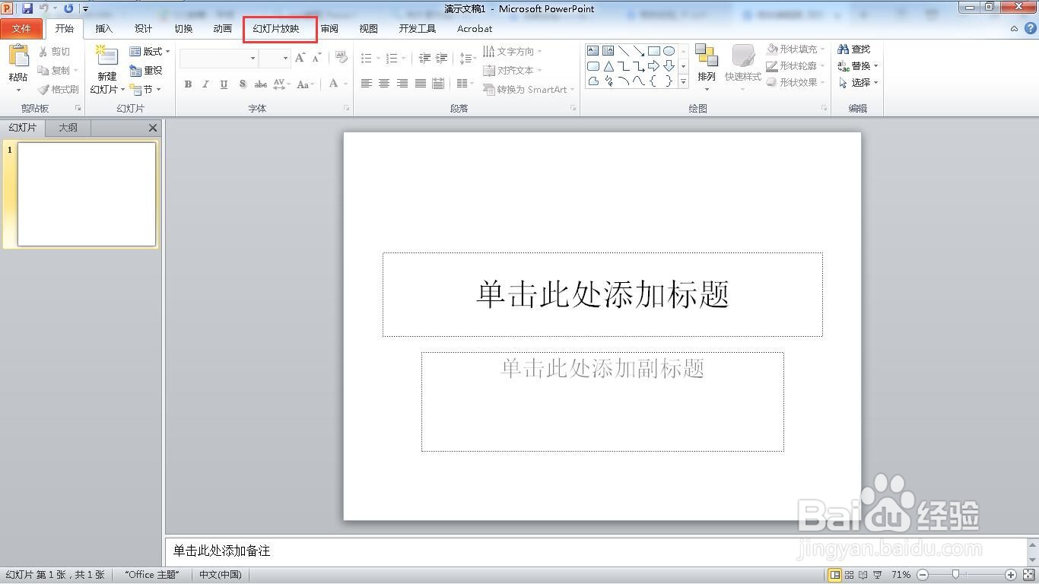
Task: Click 中文(中国) language in status bar
Action: (x=220, y=575)
